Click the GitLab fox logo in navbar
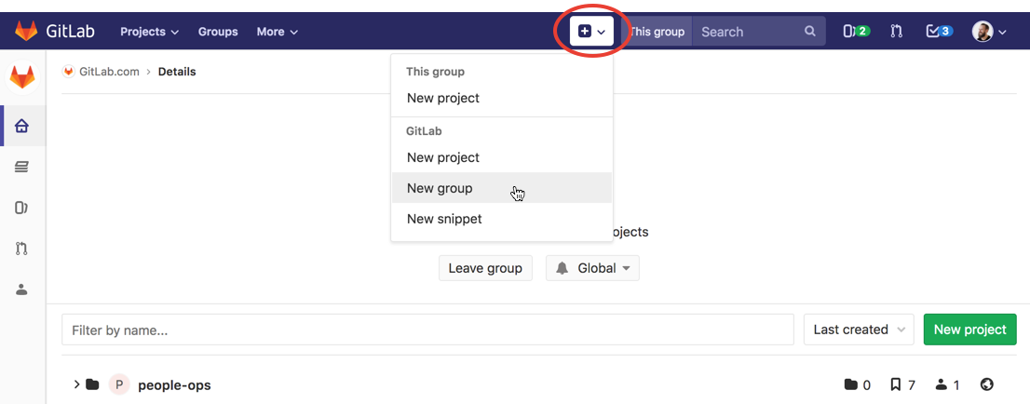The width and height of the screenshot is (1030, 404). 26,31
